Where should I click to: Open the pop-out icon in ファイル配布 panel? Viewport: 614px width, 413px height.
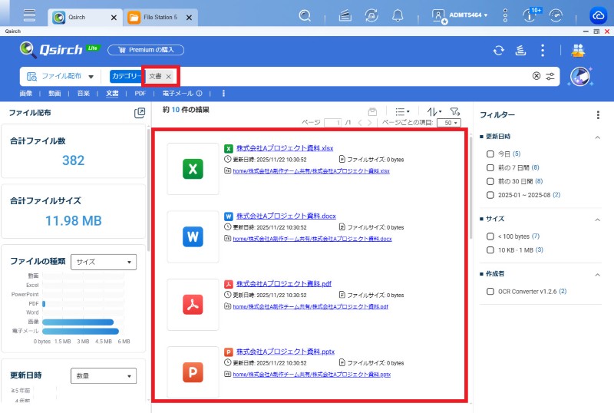pos(139,113)
